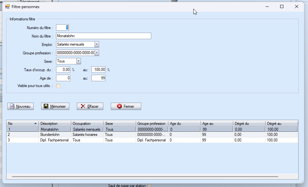Click the Filtre-personnes window title icon
Screen dimensions: 308x187
click(x=7, y=6)
